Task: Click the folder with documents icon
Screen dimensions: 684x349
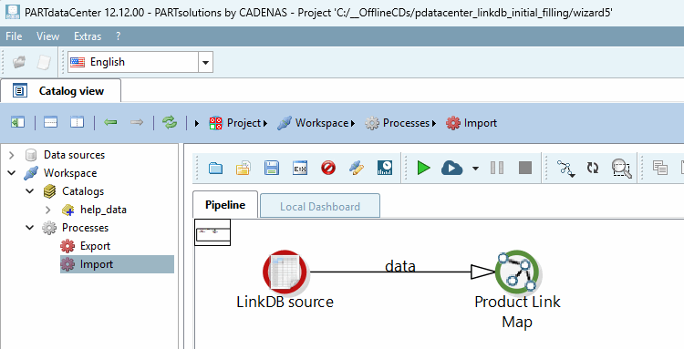Action: (x=243, y=168)
